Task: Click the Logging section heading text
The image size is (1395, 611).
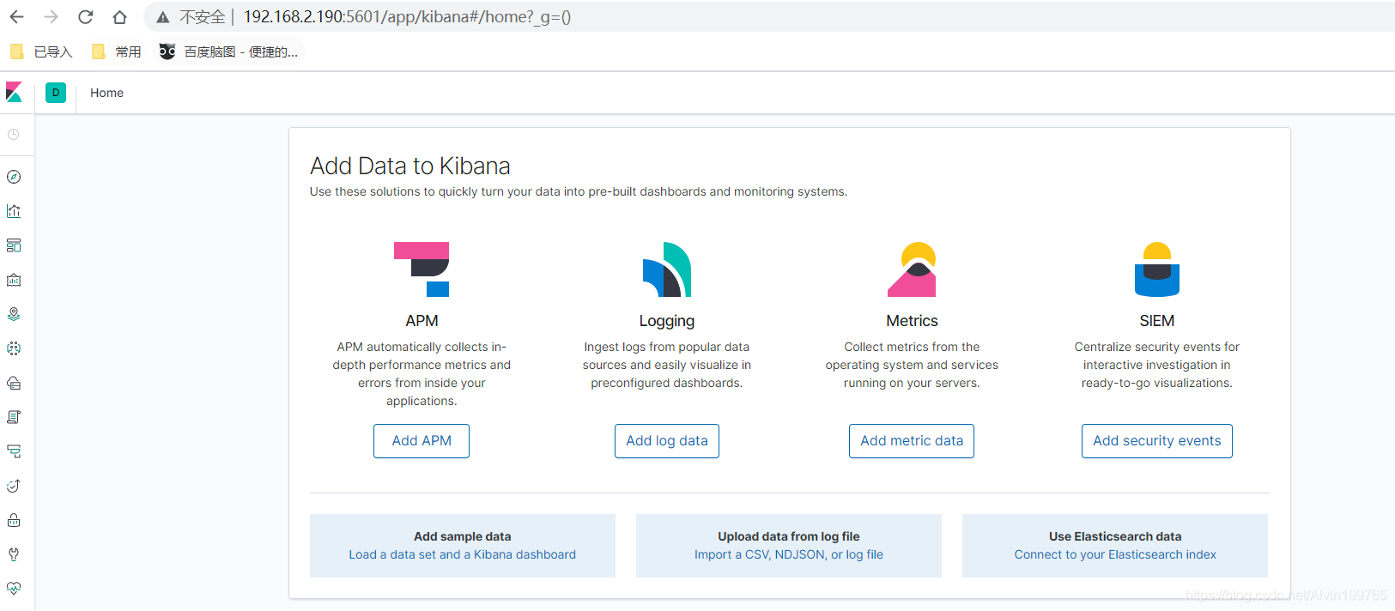Action: pyautogui.click(x=667, y=321)
